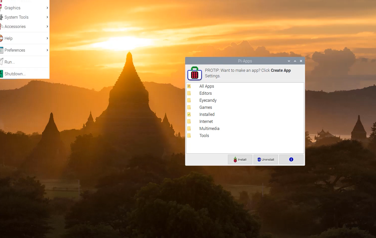Select Run... from the start menu
This screenshot has height=238, width=376.
(x=10, y=62)
